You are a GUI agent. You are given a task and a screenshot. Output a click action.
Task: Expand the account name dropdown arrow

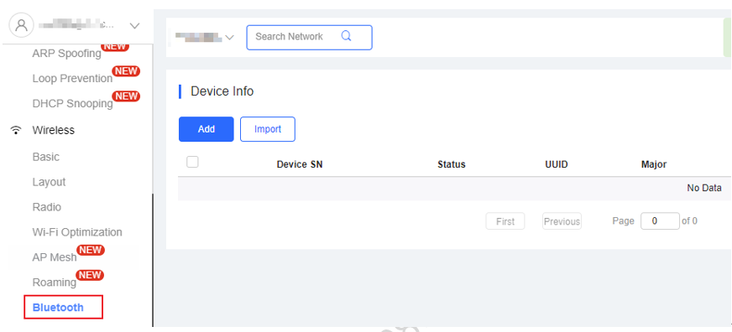click(134, 26)
